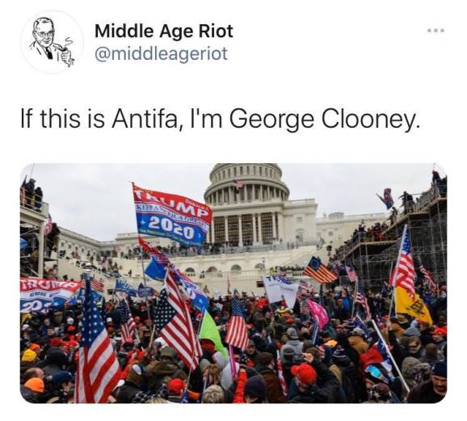Screen dimensions: 467x421
Task: Click the orange beanie at bottom left
Action: point(35,385)
